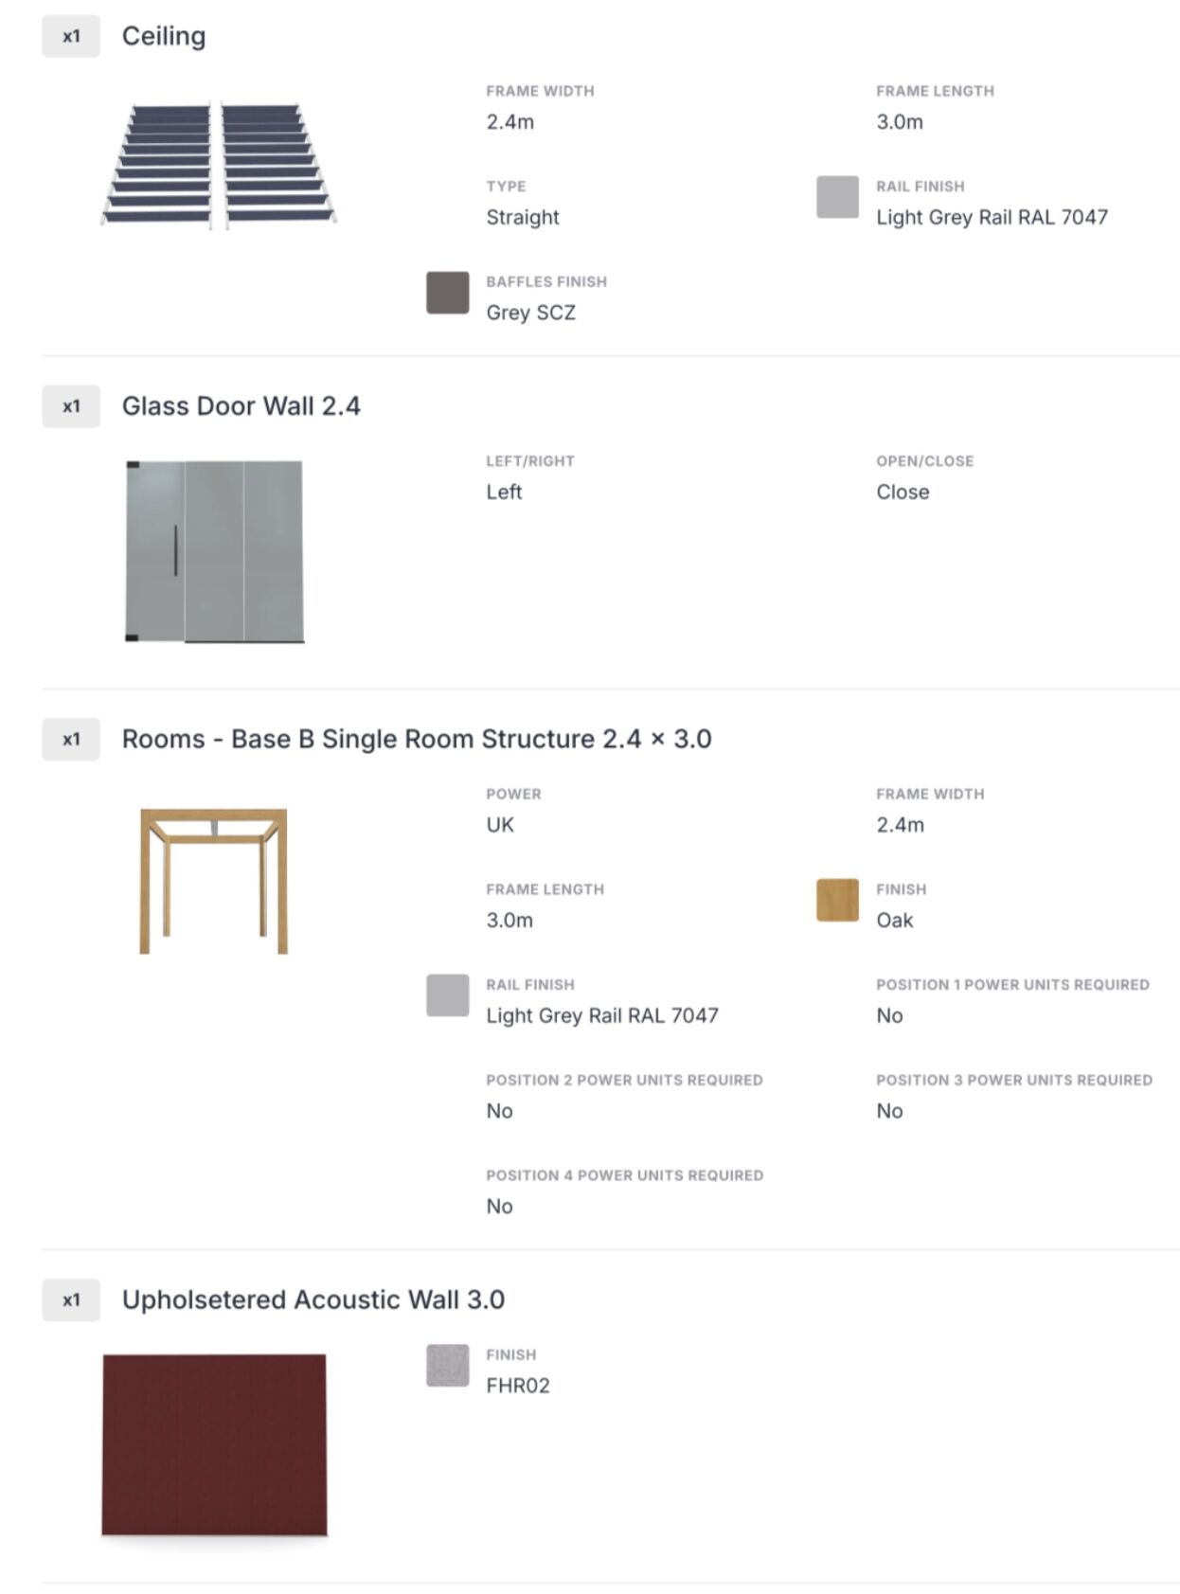This screenshot has height=1594, width=1180.
Task: Select the Ceiling light grey rail swatch
Action: tap(837, 197)
